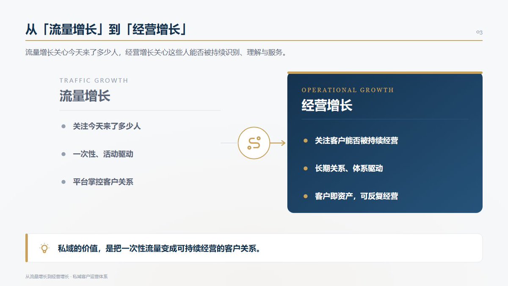The height and width of the screenshot is (286, 508).
Task: Click the gold bullet beside 长期关系、体系驱动
Action: click(305, 169)
